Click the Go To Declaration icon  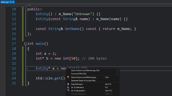(68, 90)
